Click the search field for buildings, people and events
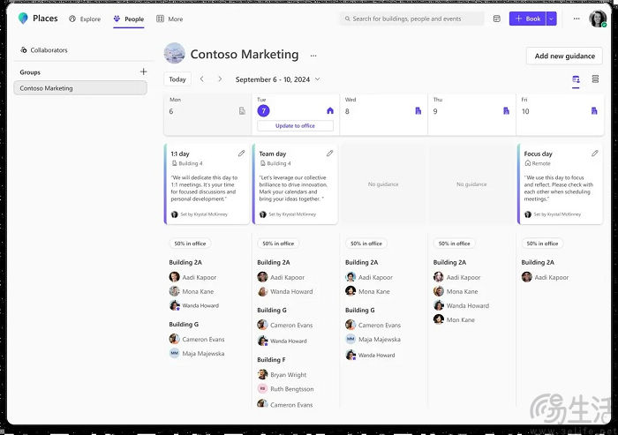The image size is (618, 435). click(x=412, y=19)
